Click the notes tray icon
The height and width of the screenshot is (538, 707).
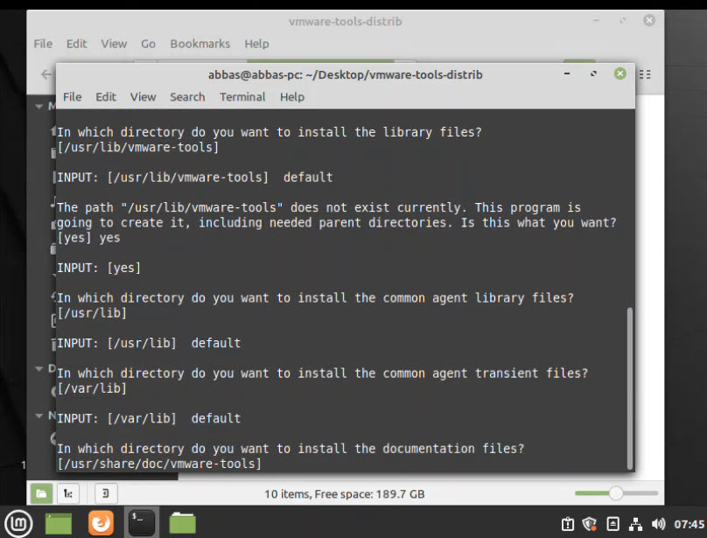point(612,524)
